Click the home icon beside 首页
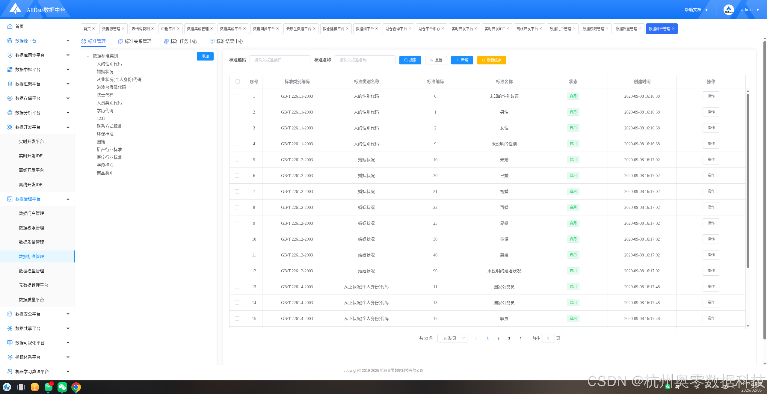This screenshot has width=767, height=394. [10, 26]
